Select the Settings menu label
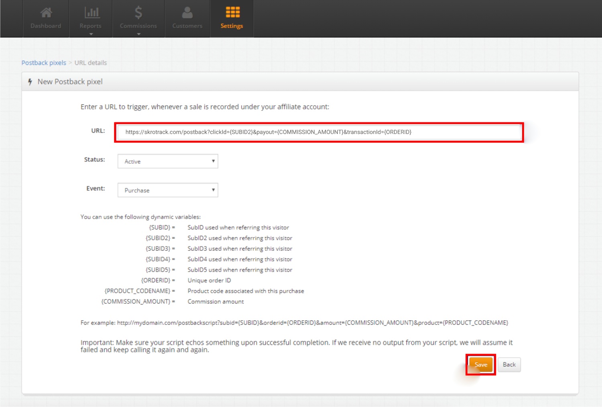The image size is (602, 407). click(232, 26)
